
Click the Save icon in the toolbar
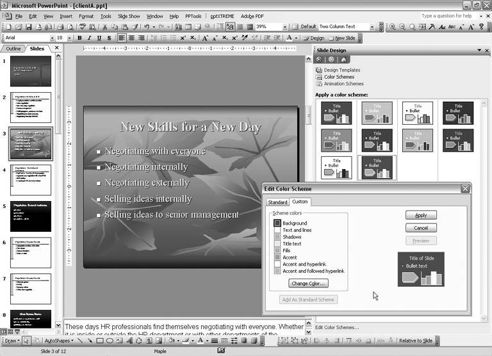click(x=29, y=27)
